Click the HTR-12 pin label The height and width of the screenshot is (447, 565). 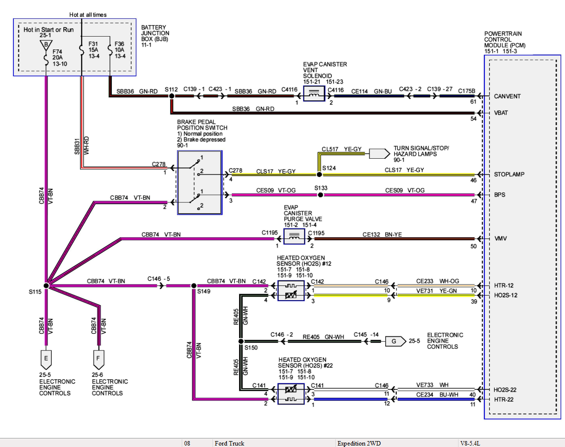click(x=504, y=285)
